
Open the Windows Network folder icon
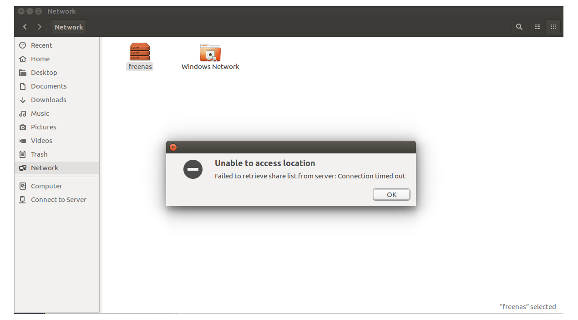point(210,53)
